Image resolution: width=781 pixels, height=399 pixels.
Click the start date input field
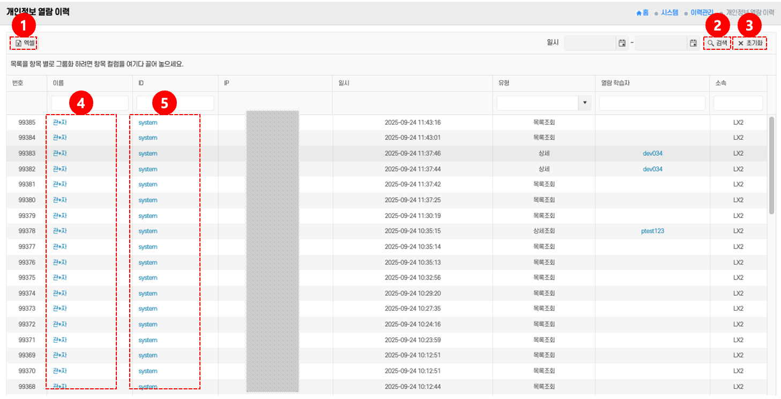[x=590, y=43]
